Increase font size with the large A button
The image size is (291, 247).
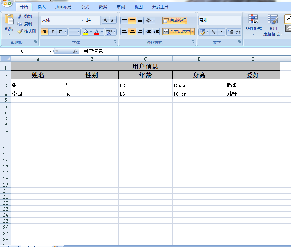106,20
